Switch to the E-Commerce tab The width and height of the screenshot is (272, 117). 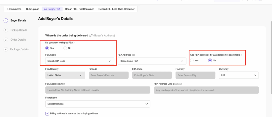[x=14, y=9]
